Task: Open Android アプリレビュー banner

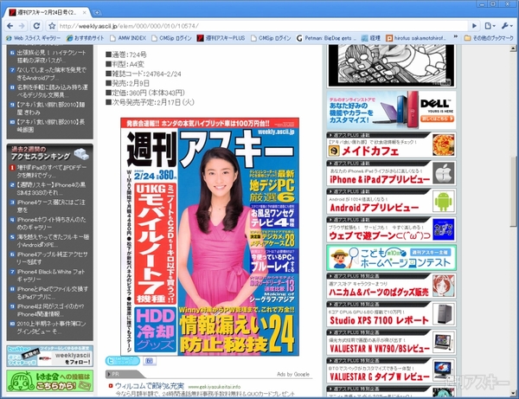Action: pyautogui.click(x=391, y=201)
